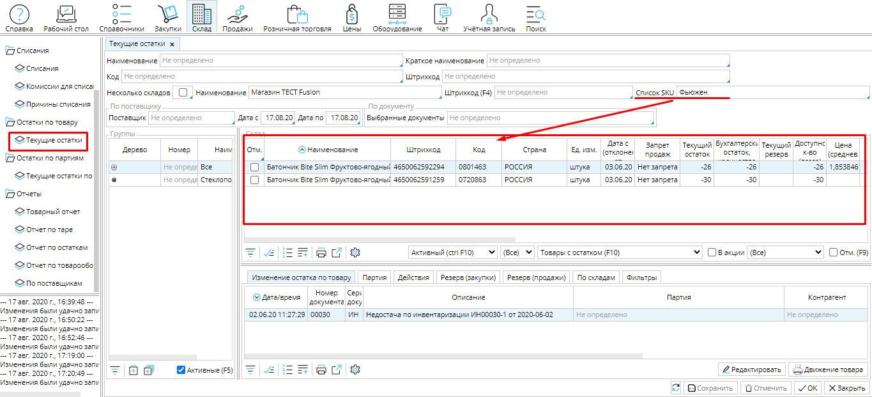Screen dimensions: 872x397
Task: Click the Движение товара button
Action: point(828,370)
